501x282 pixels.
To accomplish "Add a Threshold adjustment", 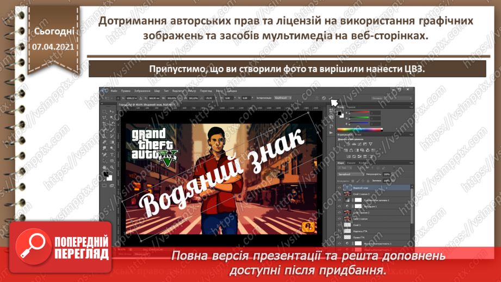I will point(360,156).
